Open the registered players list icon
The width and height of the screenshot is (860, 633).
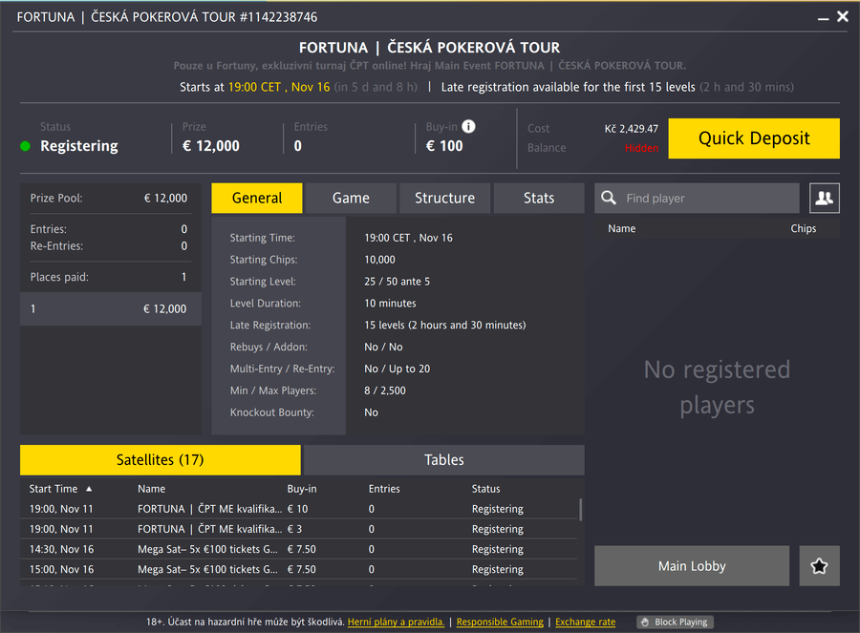pyautogui.click(x=824, y=198)
